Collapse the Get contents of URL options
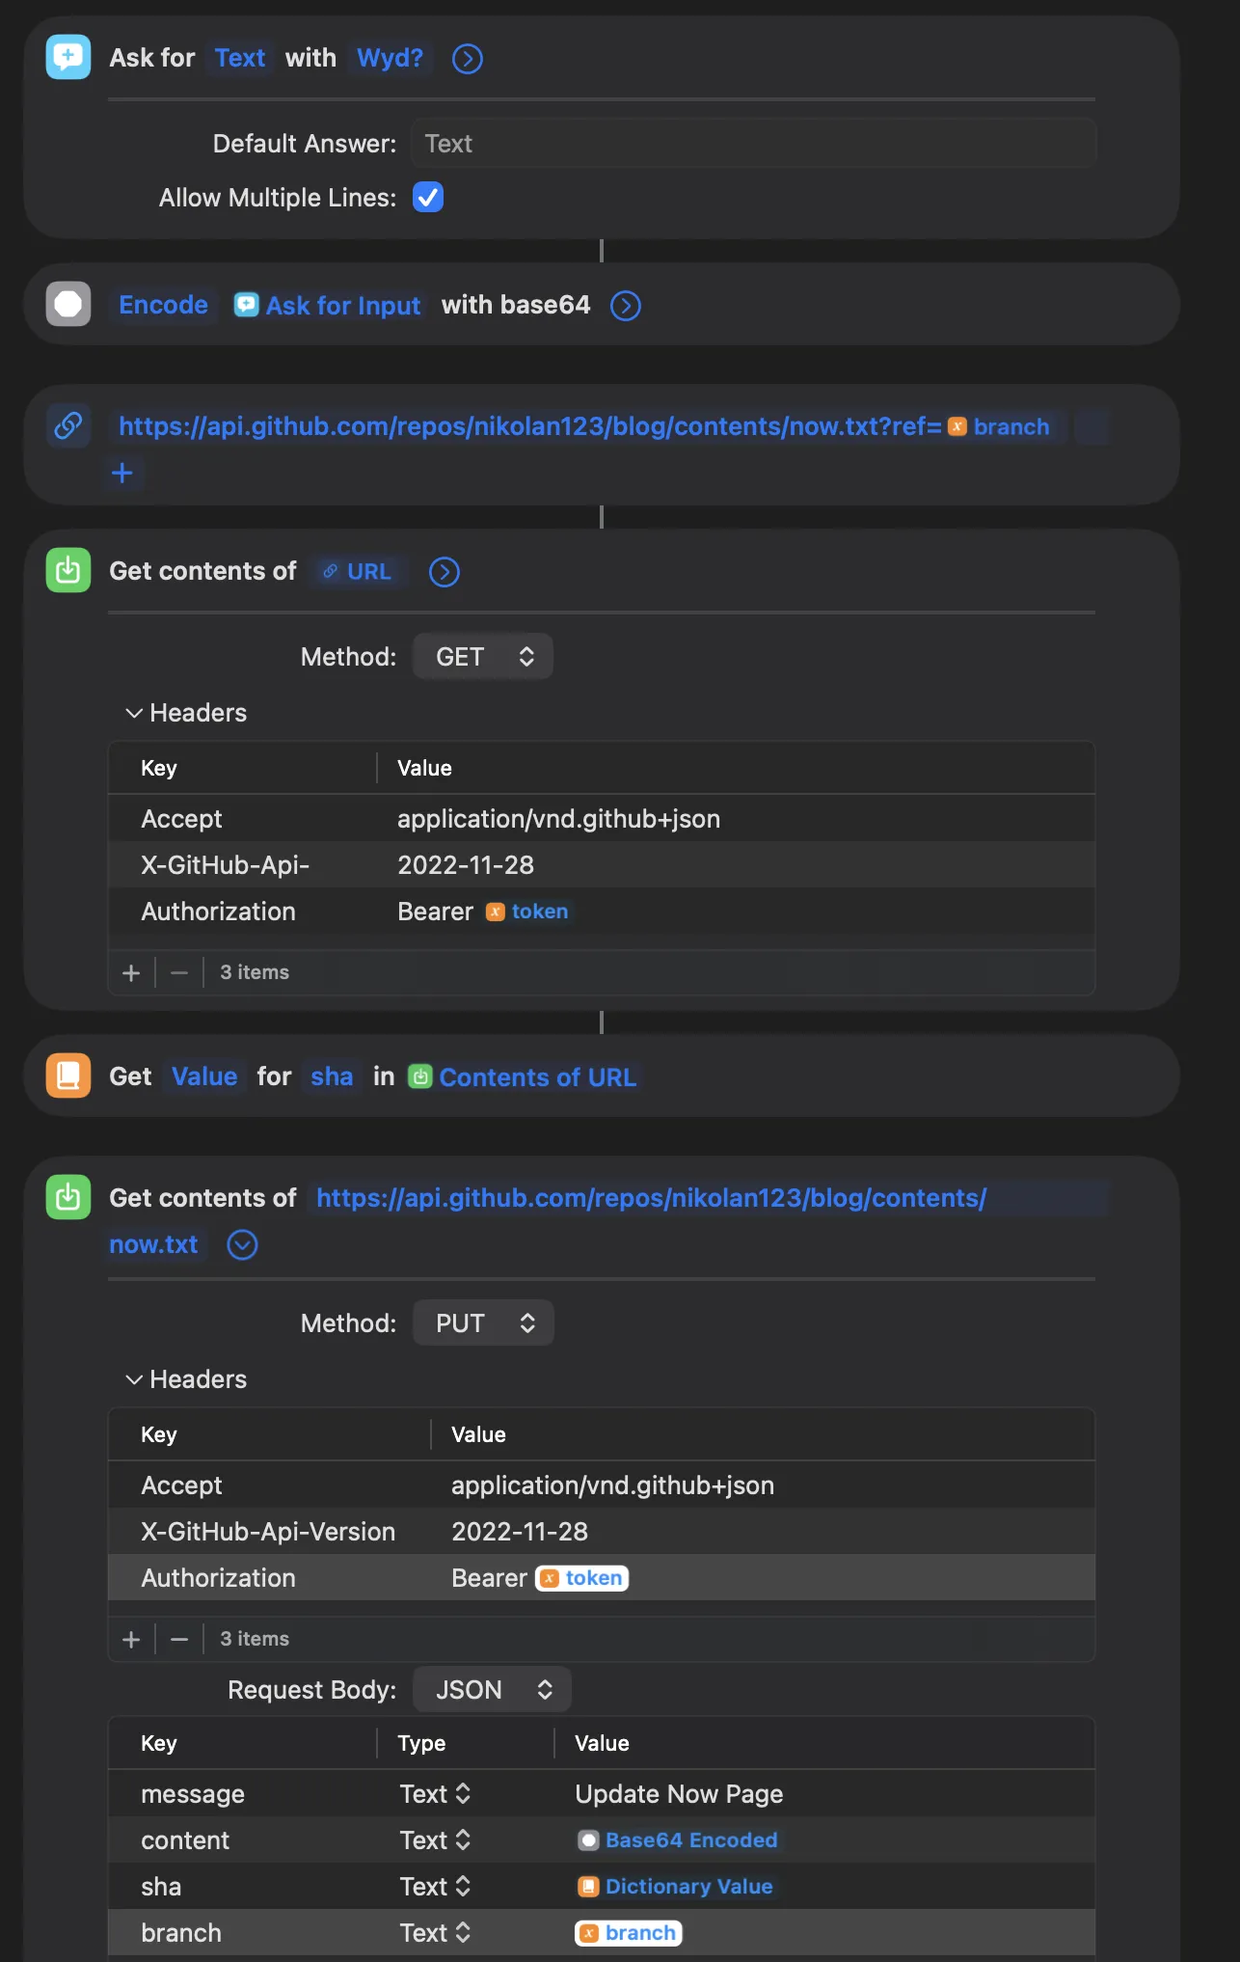1240x1962 pixels. (x=445, y=572)
